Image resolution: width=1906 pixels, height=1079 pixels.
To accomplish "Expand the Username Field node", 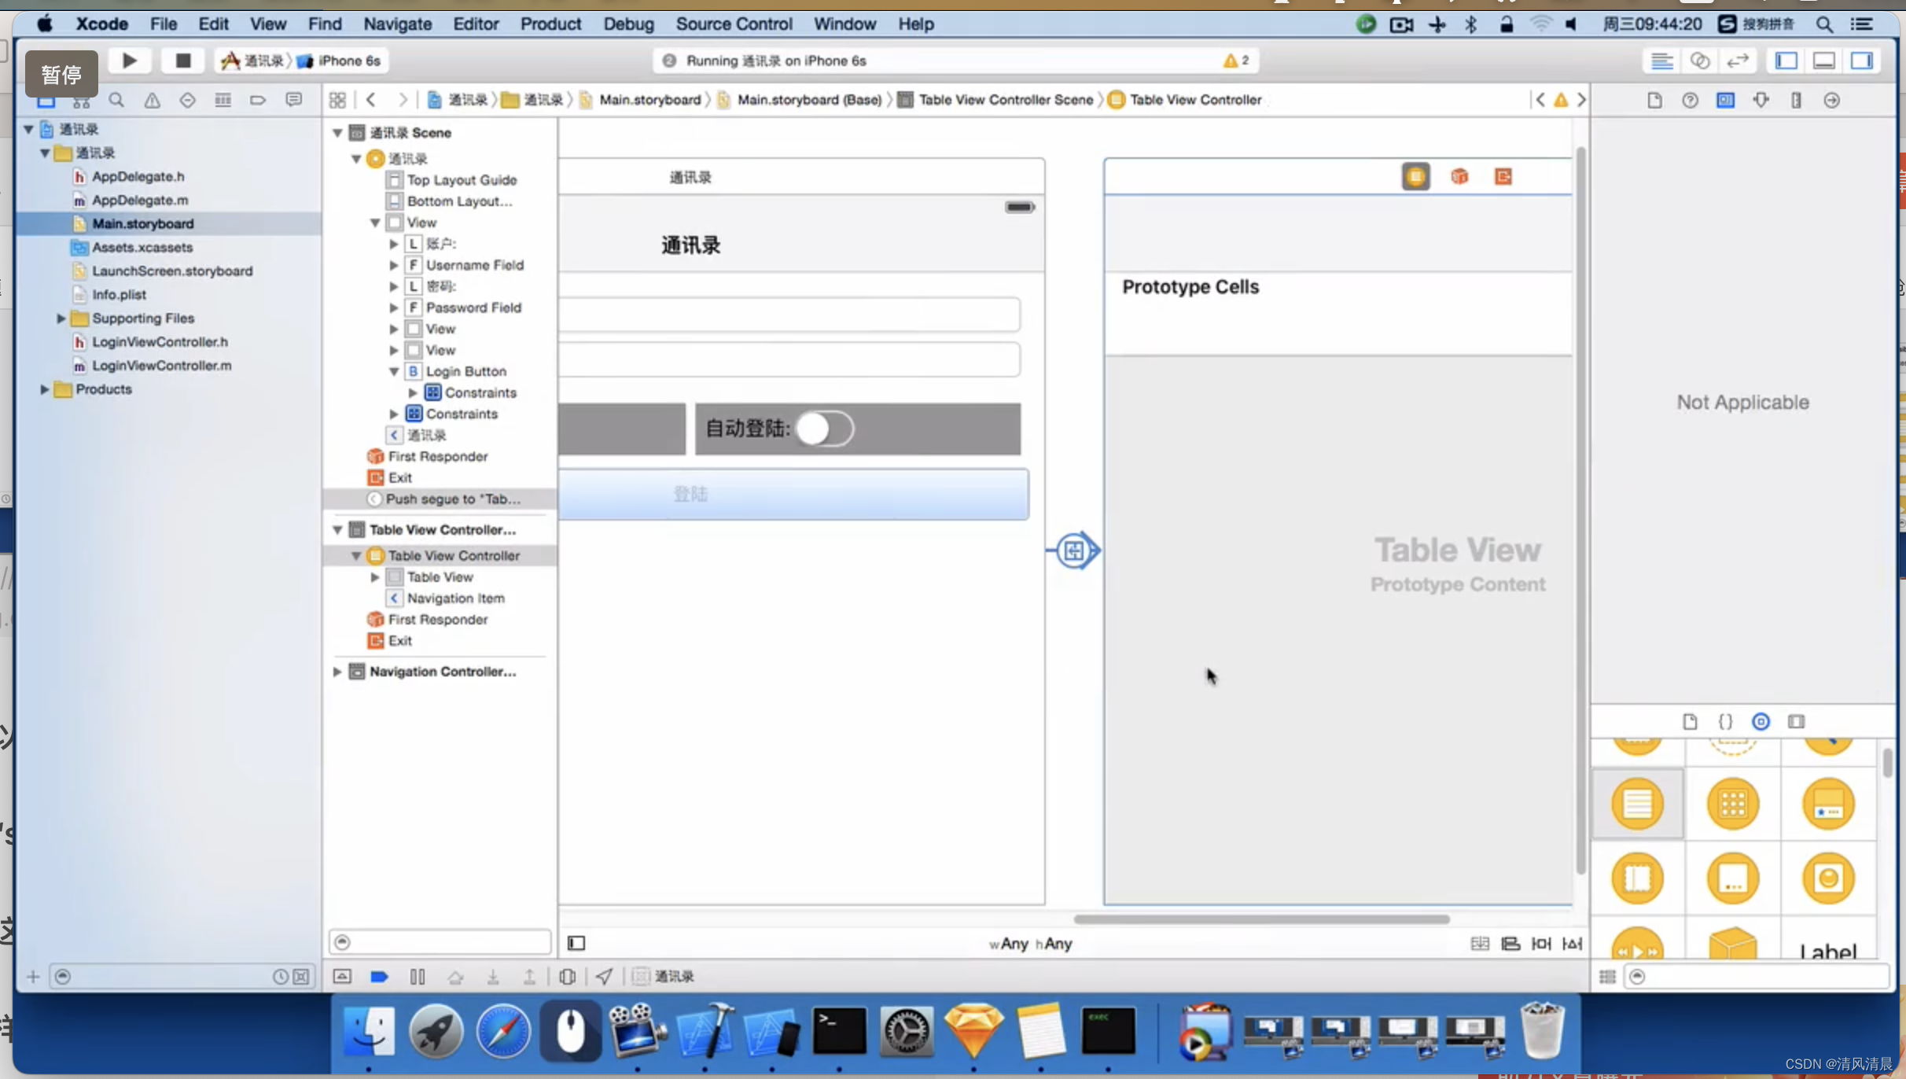I will click(x=393, y=265).
